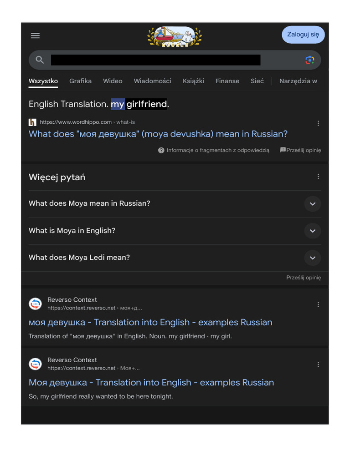Click the featured snippet info icon

click(161, 150)
